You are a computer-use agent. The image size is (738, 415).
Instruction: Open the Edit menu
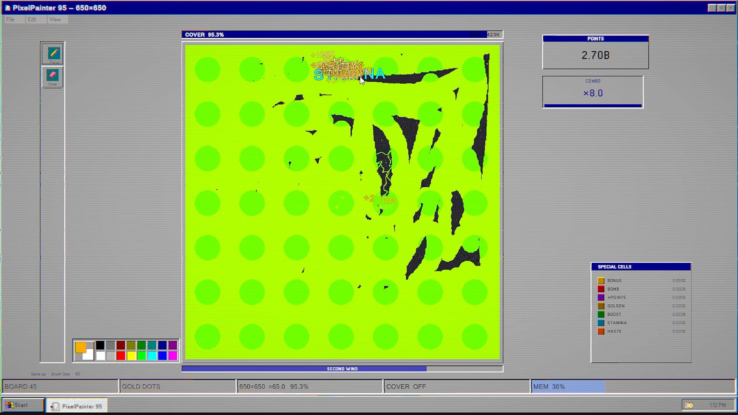coord(32,19)
